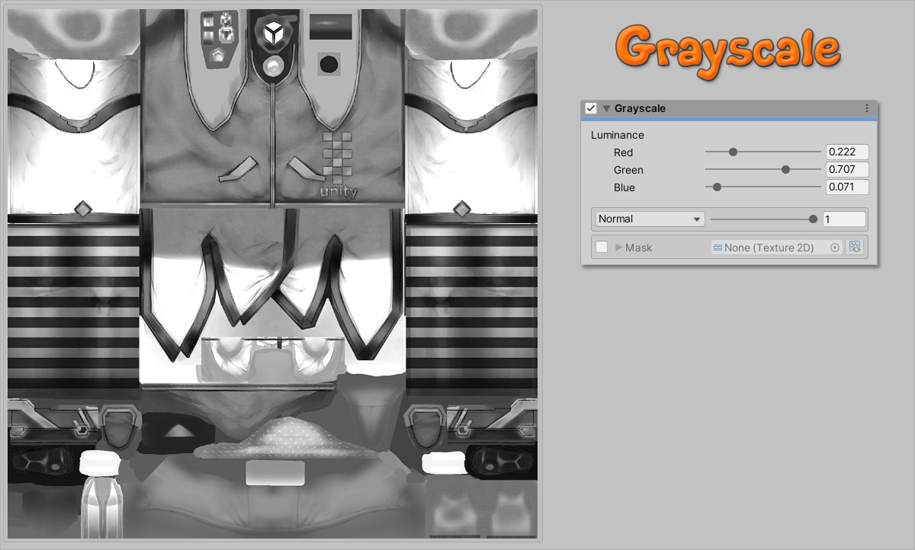Image resolution: width=915 pixels, height=550 pixels.
Task: Enable the Mask checkbox
Action: [x=602, y=248]
